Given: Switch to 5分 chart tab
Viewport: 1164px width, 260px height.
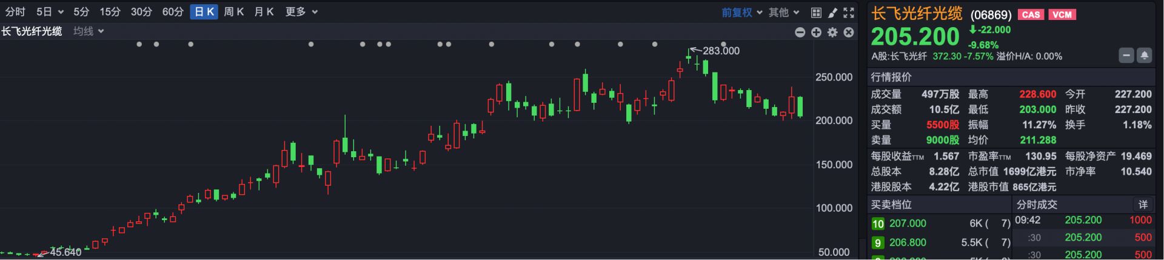Looking at the screenshot, I should click(x=81, y=12).
